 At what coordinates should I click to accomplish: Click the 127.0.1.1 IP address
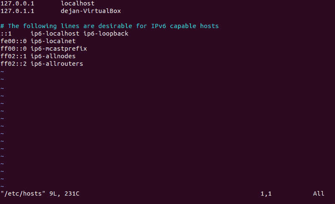tap(17, 11)
